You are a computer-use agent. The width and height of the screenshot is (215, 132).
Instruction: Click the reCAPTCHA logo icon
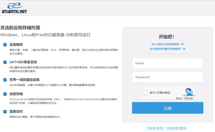(189, 92)
